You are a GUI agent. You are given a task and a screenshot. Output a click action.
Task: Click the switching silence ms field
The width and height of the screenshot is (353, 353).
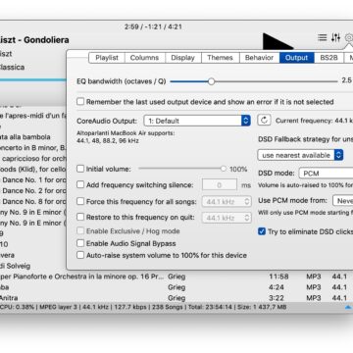(x=220, y=185)
